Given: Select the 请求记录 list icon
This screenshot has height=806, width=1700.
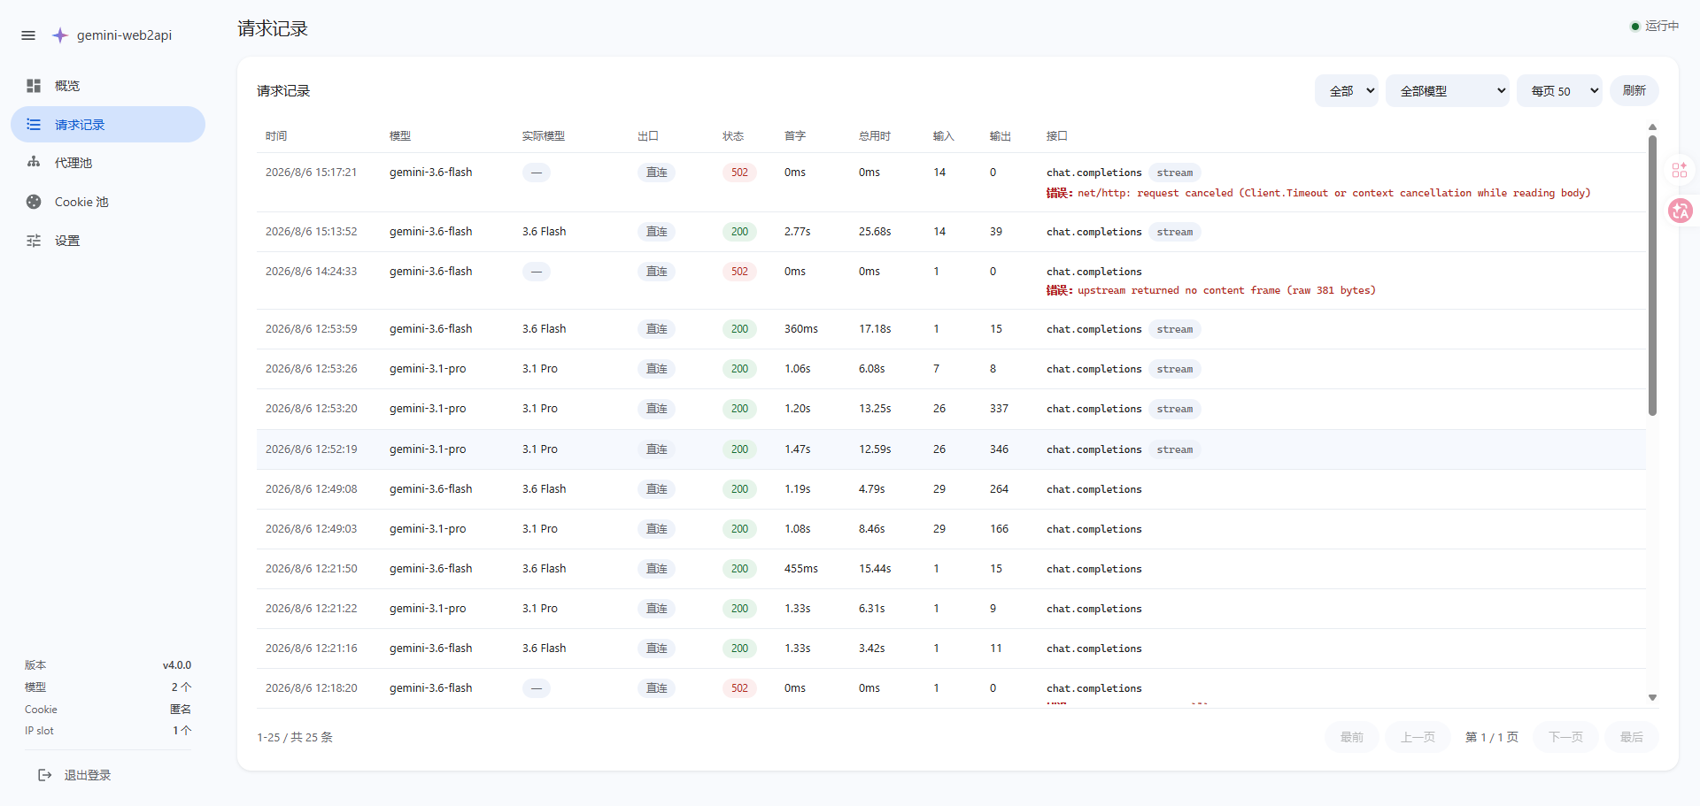Looking at the screenshot, I should click(34, 125).
